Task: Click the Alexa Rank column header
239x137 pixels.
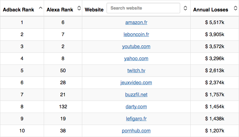Action: pyautogui.click(x=60, y=10)
